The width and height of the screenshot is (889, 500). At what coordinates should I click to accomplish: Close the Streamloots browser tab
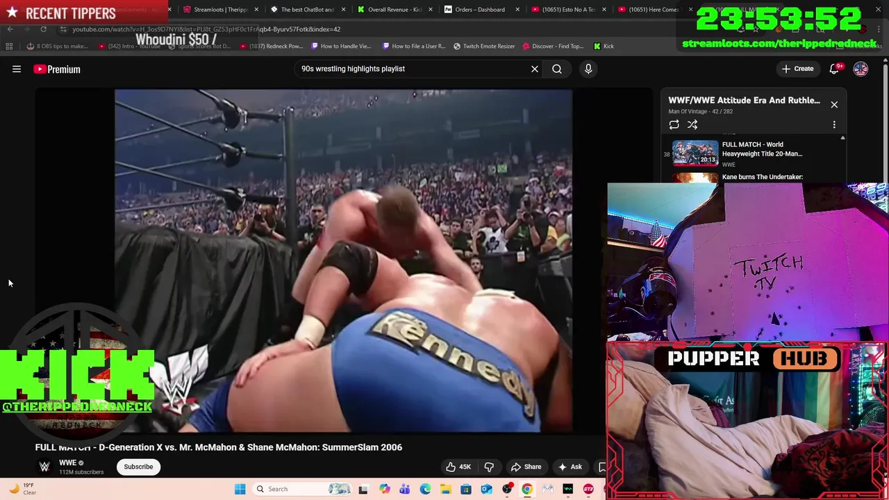[x=256, y=10]
